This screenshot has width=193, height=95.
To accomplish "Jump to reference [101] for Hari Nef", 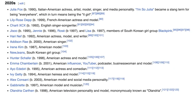I will (101, 35).
